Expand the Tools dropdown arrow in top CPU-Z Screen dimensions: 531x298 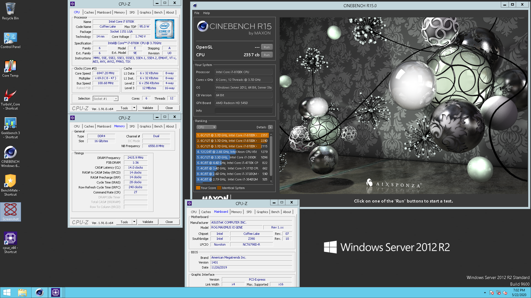click(134, 108)
